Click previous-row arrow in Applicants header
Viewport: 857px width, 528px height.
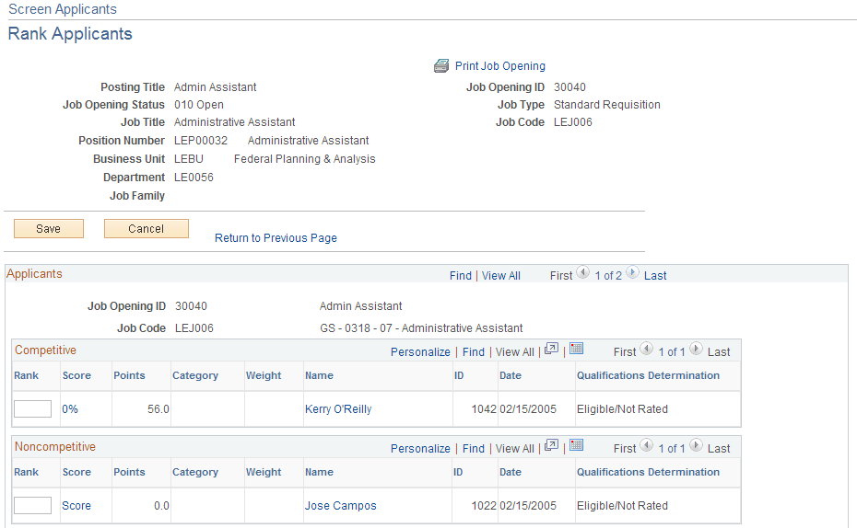(583, 272)
